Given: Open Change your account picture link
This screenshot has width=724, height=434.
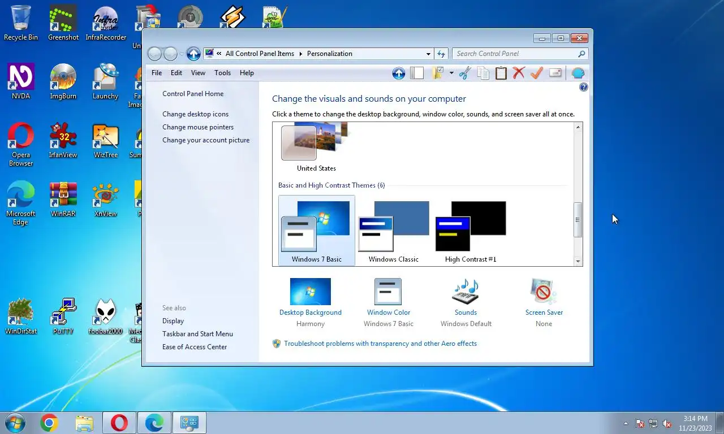Looking at the screenshot, I should click(206, 140).
